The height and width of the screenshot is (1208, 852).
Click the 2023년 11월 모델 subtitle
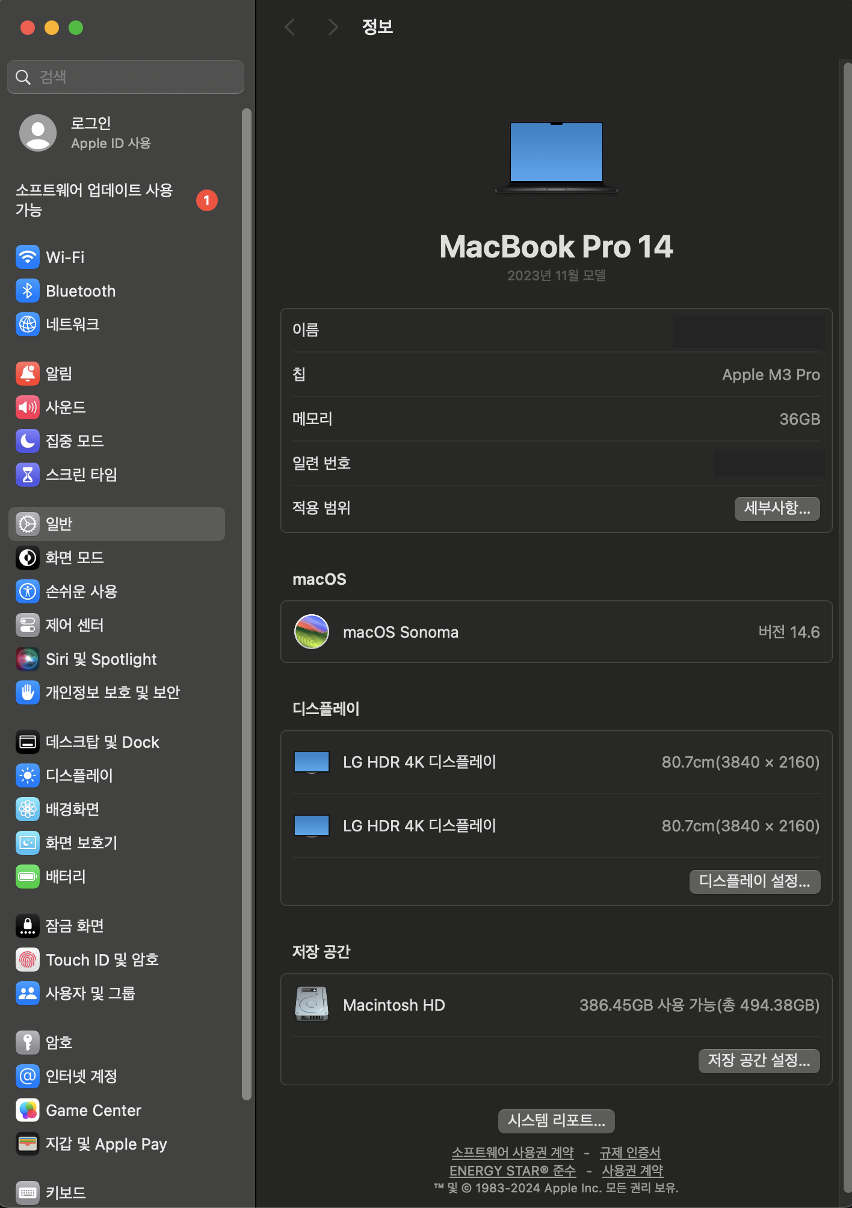pos(557,276)
